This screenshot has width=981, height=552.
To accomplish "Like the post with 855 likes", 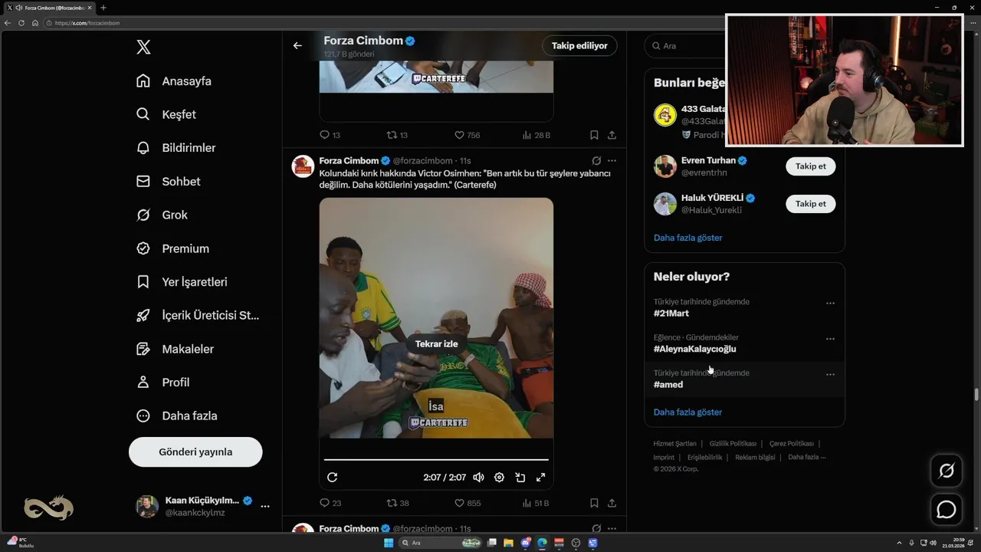I will pos(467,503).
